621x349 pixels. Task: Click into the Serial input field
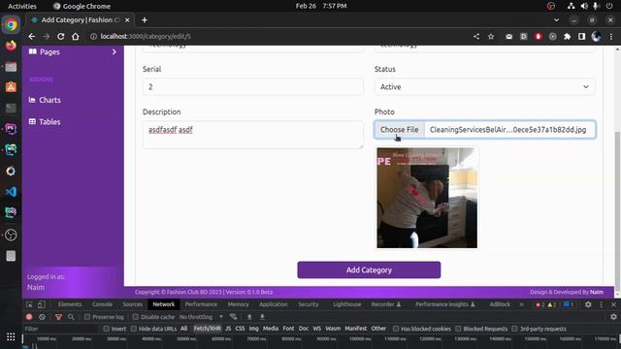pyautogui.click(x=252, y=86)
